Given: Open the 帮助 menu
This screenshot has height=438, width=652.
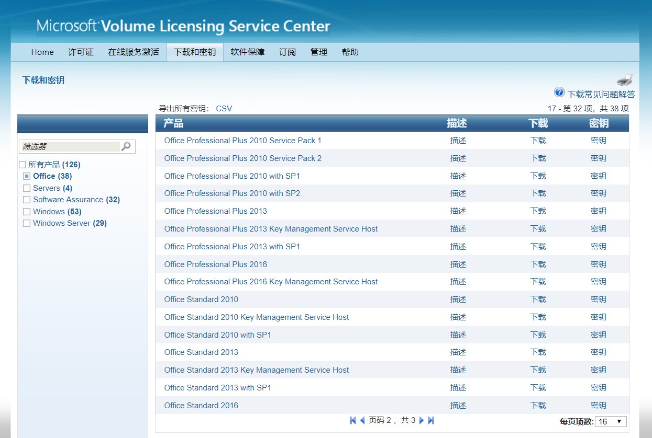Looking at the screenshot, I should [x=350, y=52].
